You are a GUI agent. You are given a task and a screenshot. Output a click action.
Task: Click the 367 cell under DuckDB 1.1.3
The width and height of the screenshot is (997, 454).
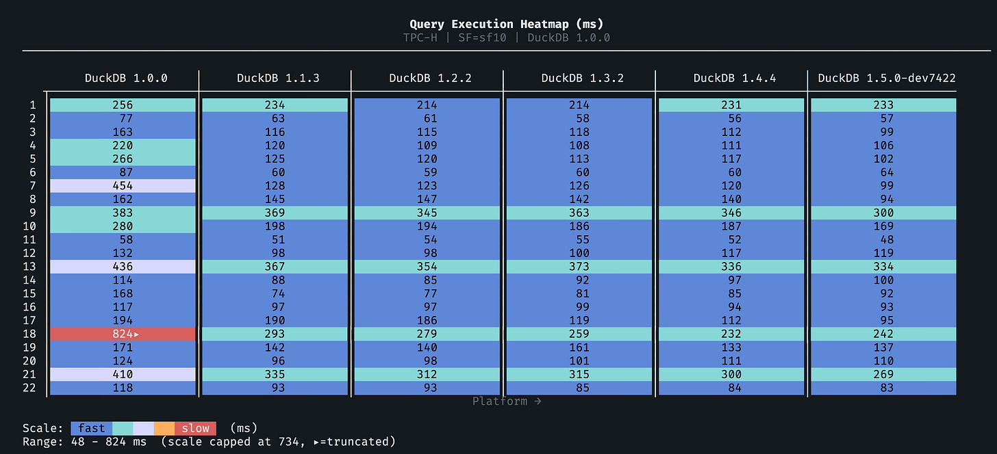(x=275, y=267)
